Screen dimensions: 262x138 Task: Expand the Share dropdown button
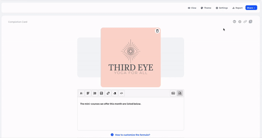[251, 8]
